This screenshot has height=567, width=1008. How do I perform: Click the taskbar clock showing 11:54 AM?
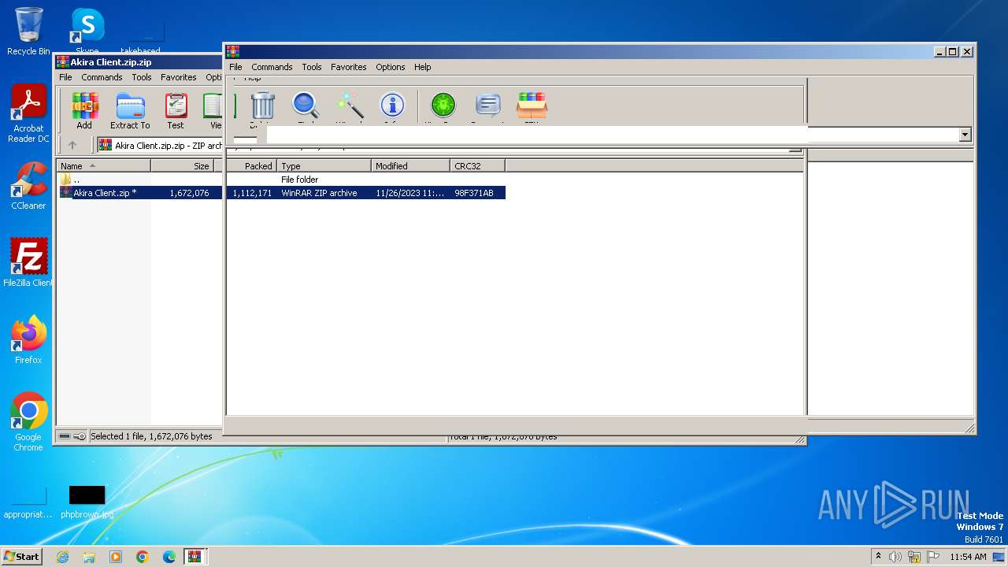click(968, 557)
